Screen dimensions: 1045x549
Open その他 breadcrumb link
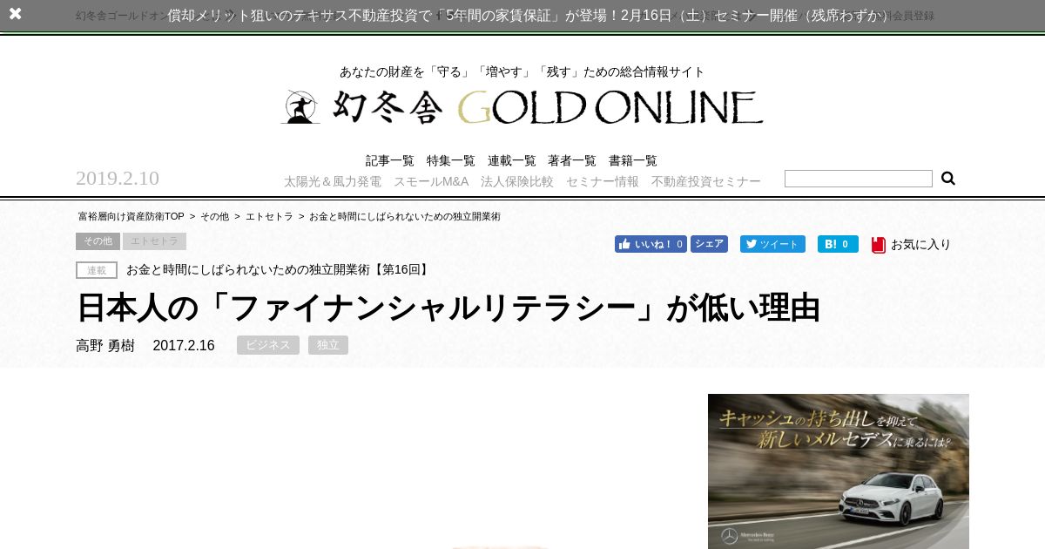pos(214,216)
